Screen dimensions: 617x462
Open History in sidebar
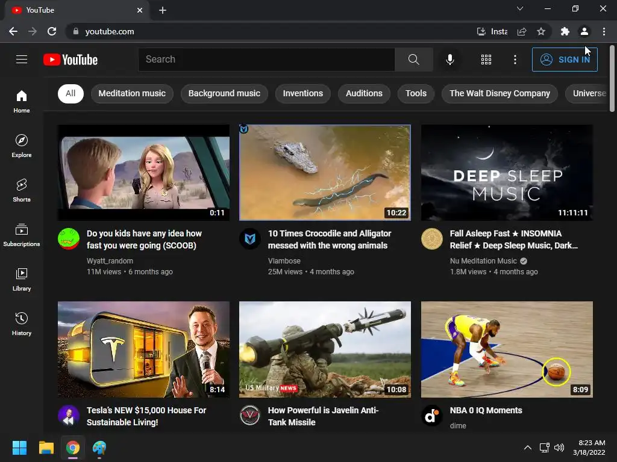[x=22, y=324]
